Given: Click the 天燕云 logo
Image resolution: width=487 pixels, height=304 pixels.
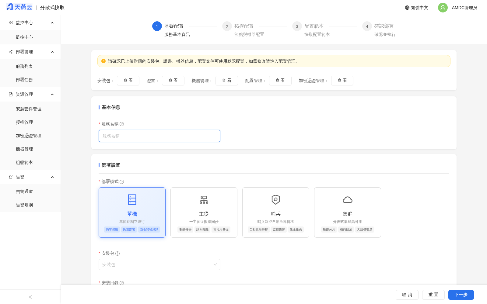Looking at the screenshot, I should tap(19, 7).
